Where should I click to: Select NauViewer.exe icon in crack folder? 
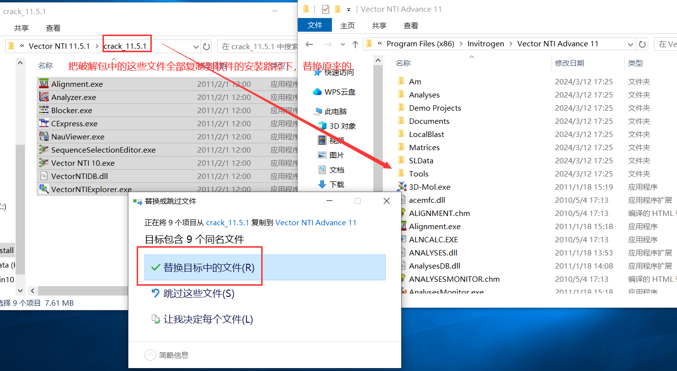[44, 137]
